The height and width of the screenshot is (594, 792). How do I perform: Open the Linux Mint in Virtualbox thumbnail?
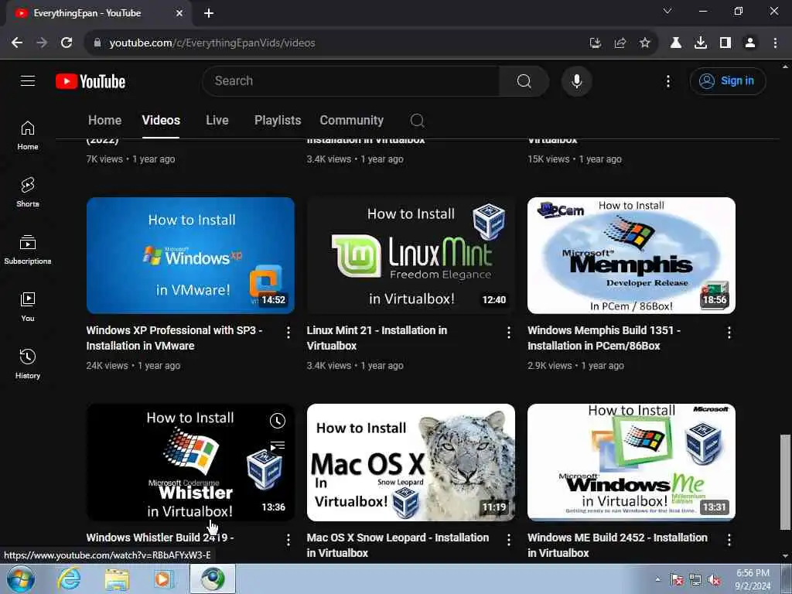[x=411, y=255]
